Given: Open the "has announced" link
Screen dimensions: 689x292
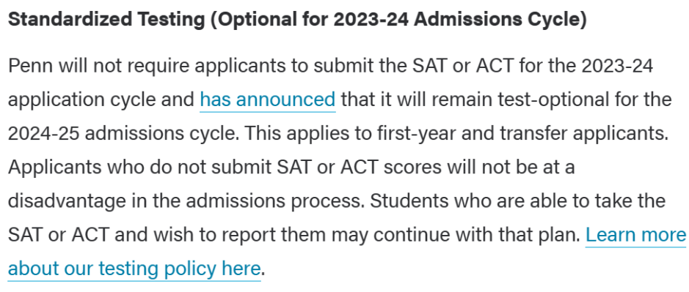Looking at the screenshot, I should (268, 100).
